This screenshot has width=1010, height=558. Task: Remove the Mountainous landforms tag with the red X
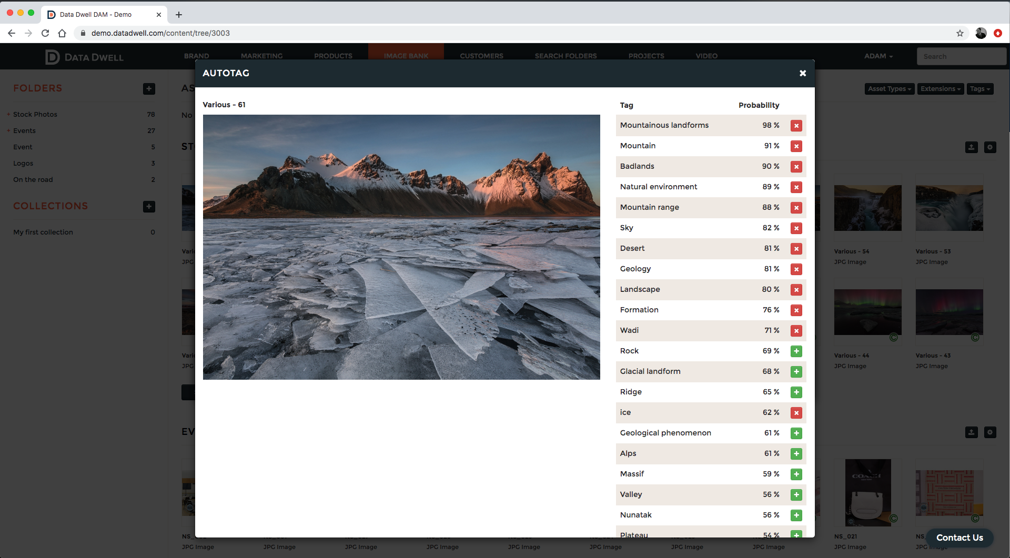(x=796, y=126)
